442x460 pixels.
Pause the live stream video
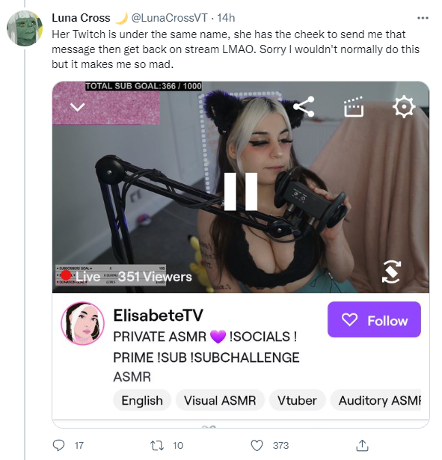click(241, 191)
